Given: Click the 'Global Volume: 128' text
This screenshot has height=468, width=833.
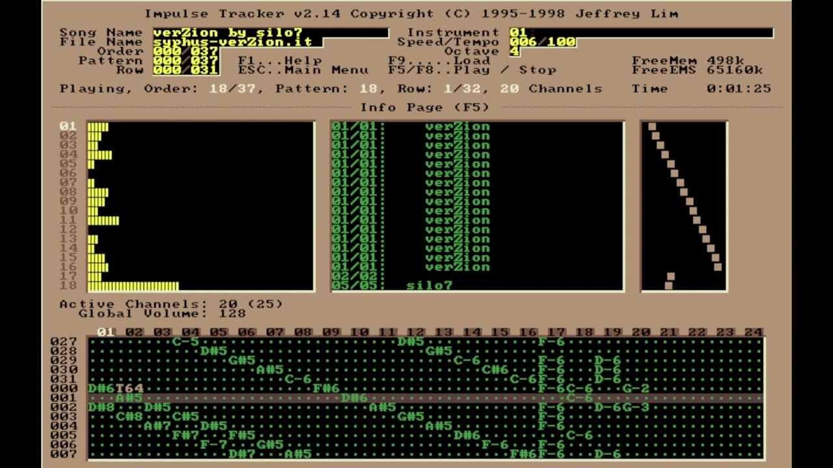Looking at the screenshot, I should click(x=162, y=313).
